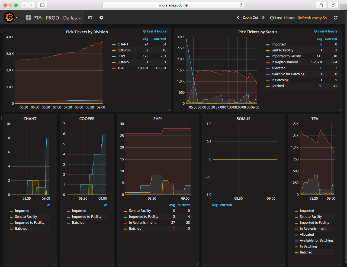
Task: Toggle Allocated series in Status legend
Action: (278, 68)
